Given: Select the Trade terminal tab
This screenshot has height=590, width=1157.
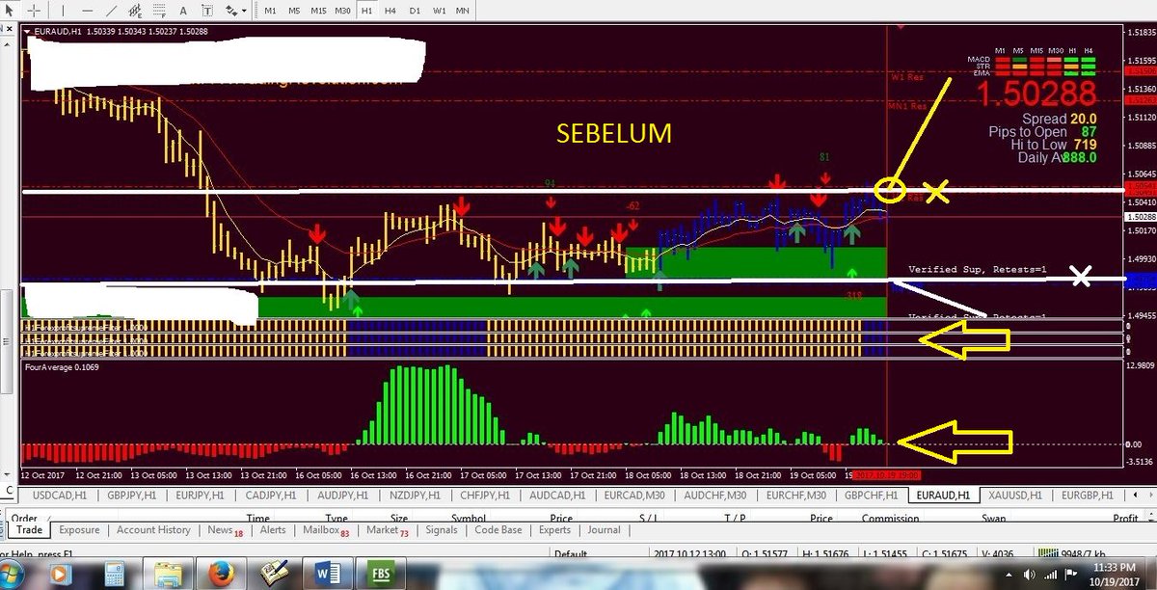Looking at the screenshot, I should pos(28,529).
